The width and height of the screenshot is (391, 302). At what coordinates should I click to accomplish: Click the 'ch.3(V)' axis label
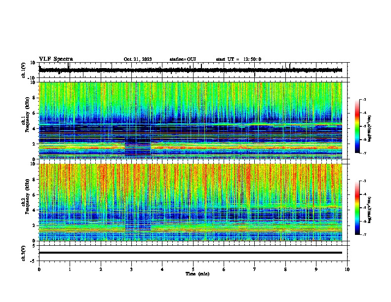pyautogui.click(x=24, y=253)
